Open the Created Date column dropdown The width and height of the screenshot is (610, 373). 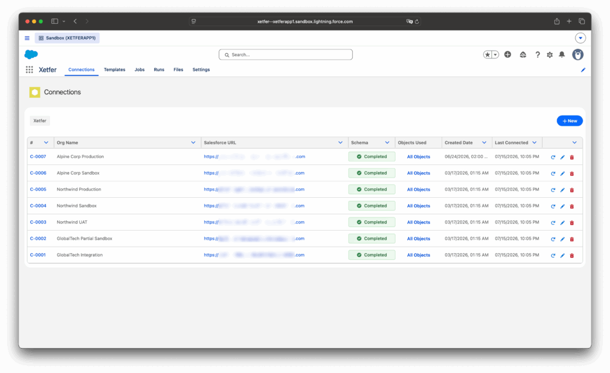[484, 143]
